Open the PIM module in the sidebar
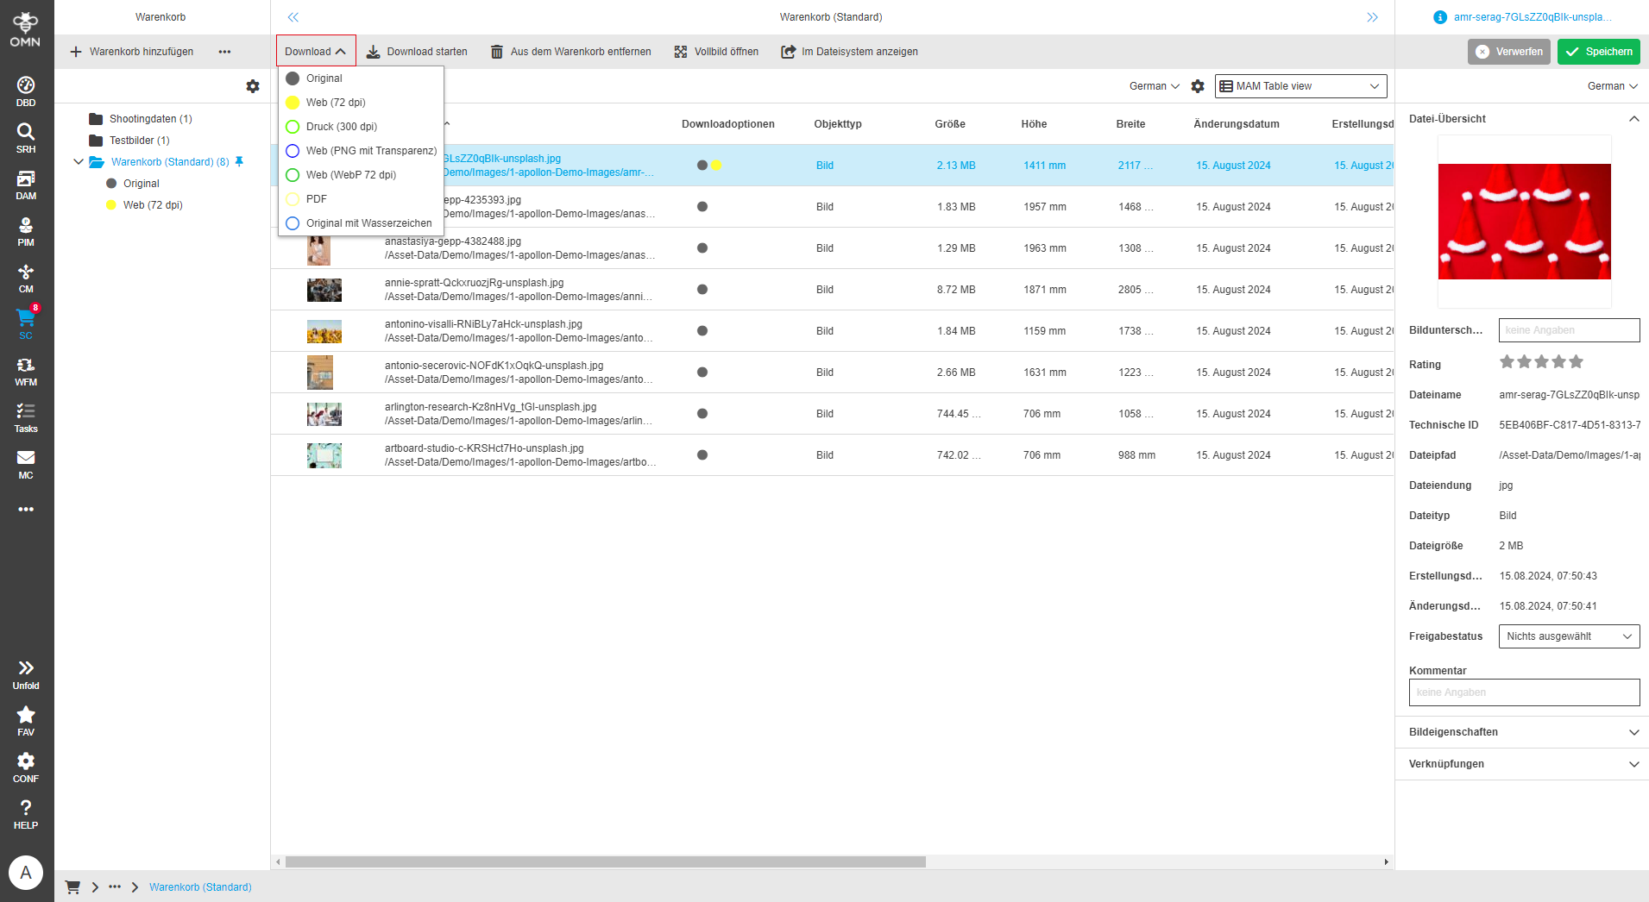Viewport: 1649px width, 902px height. tap(26, 229)
